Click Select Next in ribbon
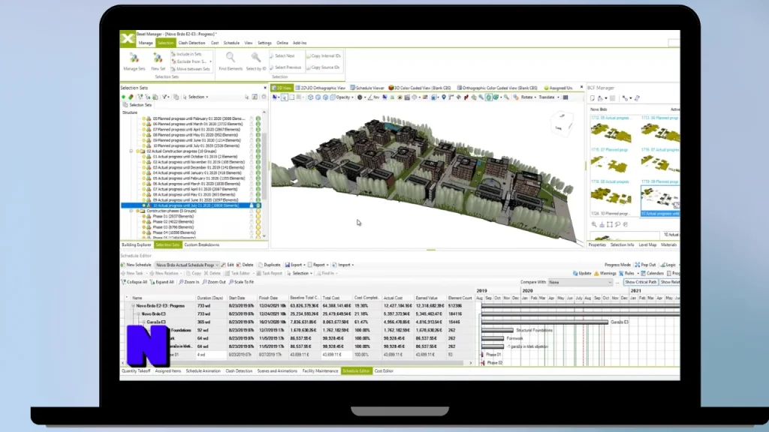The width and height of the screenshot is (769, 432). click(x=282, y=55)
